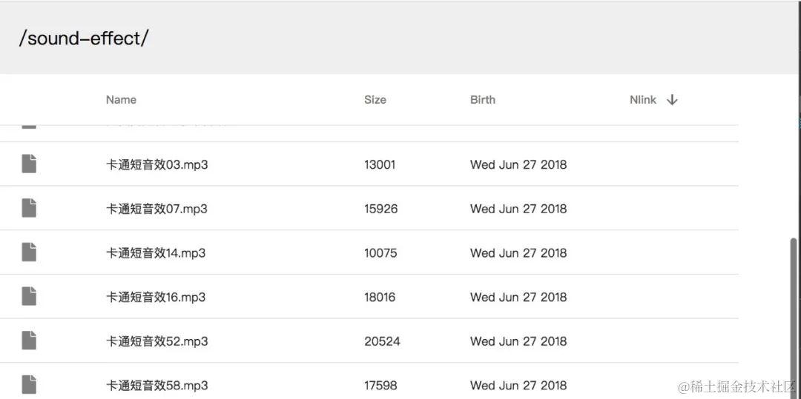The width and height of the screenshot is (801, 399).
Task: Click file icon beside 卡通短音效03.mp3
Action: tap(29, 164)
